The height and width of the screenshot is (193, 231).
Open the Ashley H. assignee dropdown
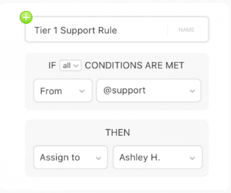pos(157,157)
